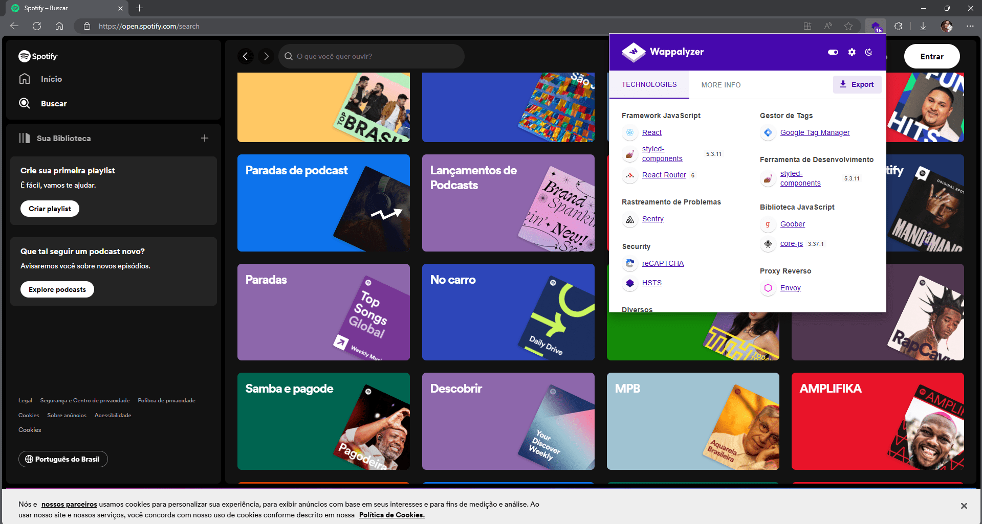The height and width of the screenshot is (524, 982).
Task: Click the Goober library icon
Action: (768, 224)
